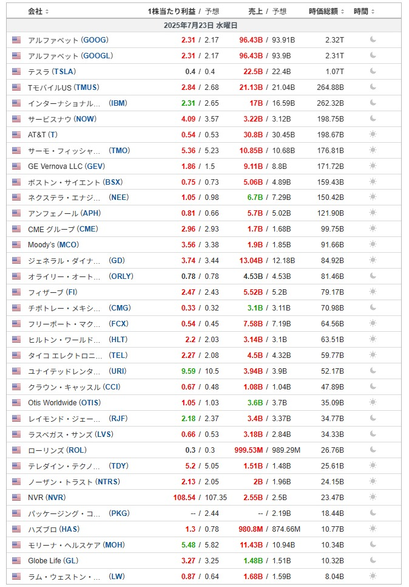Click the moon icon in the Tesla row
409x587 pixels.
click(x=373, y=71)
